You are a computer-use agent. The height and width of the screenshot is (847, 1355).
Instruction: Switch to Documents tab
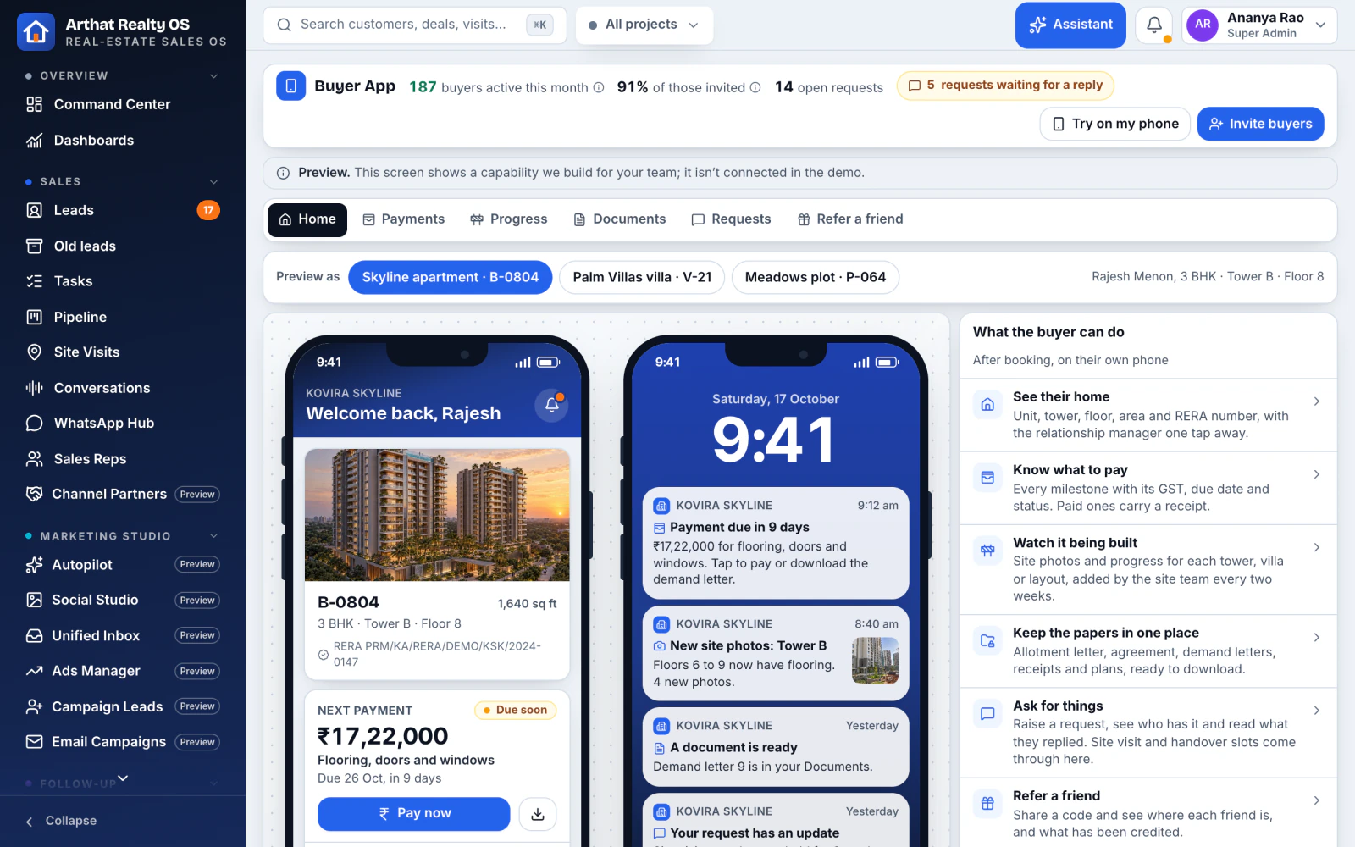coord(620,219)
